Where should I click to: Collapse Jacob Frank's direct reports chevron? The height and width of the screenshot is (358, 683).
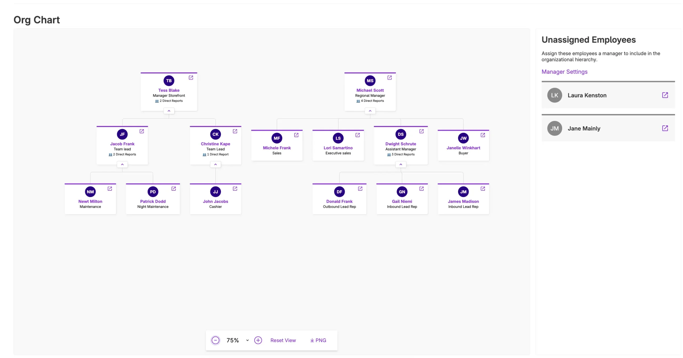tap(122, 164)
